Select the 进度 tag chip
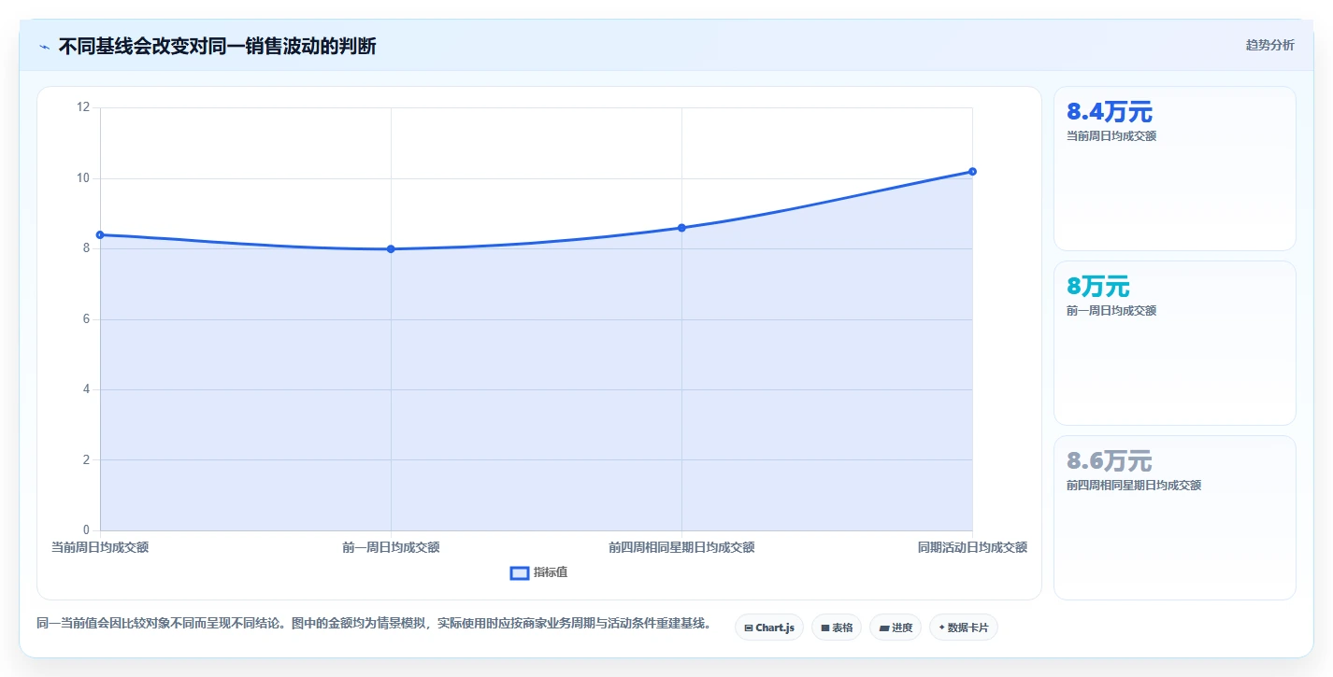This screenshot has height=677, width=1333. tap(896, 628)
